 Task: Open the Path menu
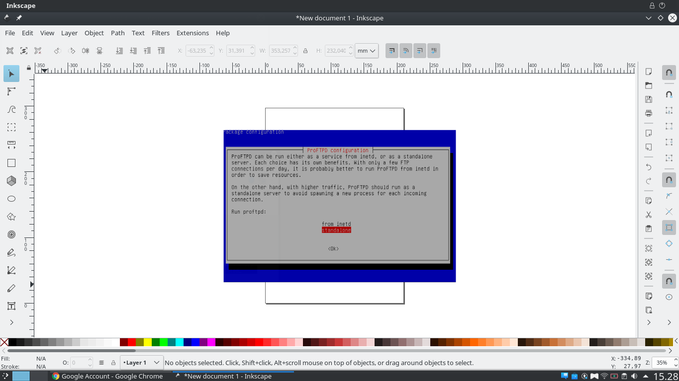[x=118, y=33]
